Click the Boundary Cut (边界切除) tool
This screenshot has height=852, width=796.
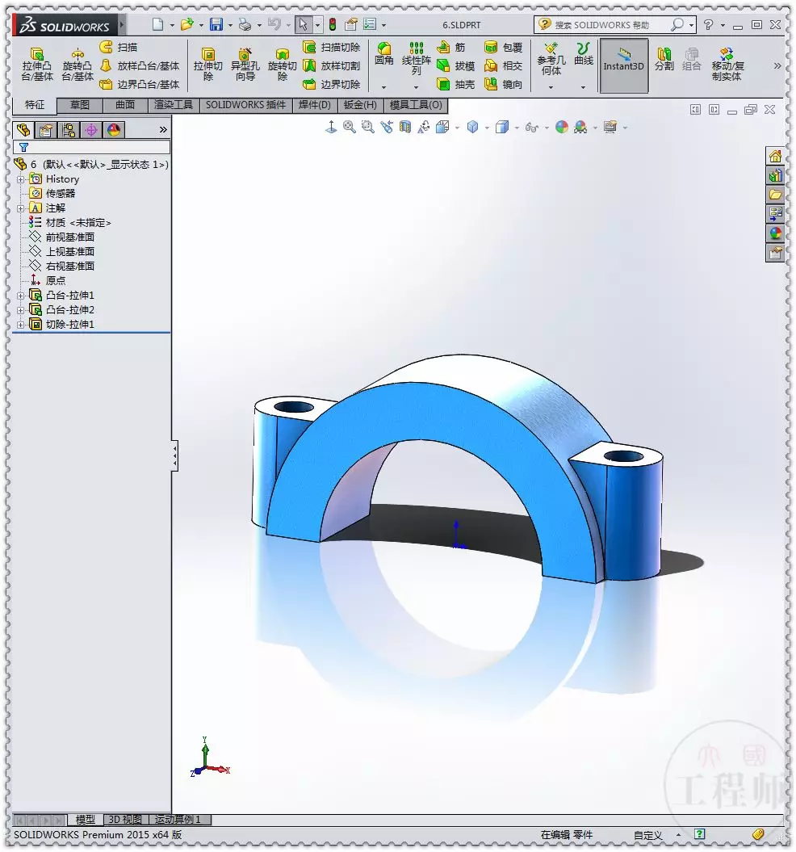pos(332,84)
